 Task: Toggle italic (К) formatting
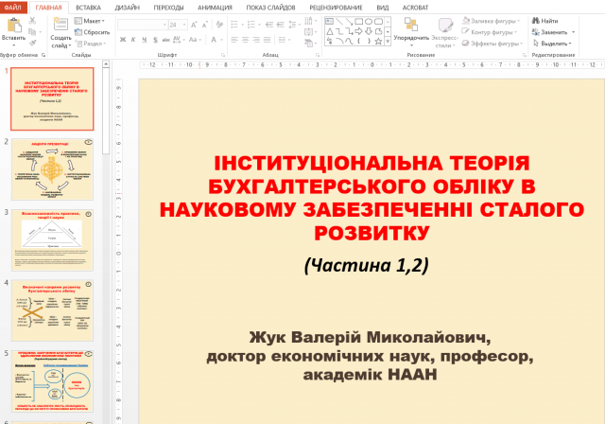[132, 40]
